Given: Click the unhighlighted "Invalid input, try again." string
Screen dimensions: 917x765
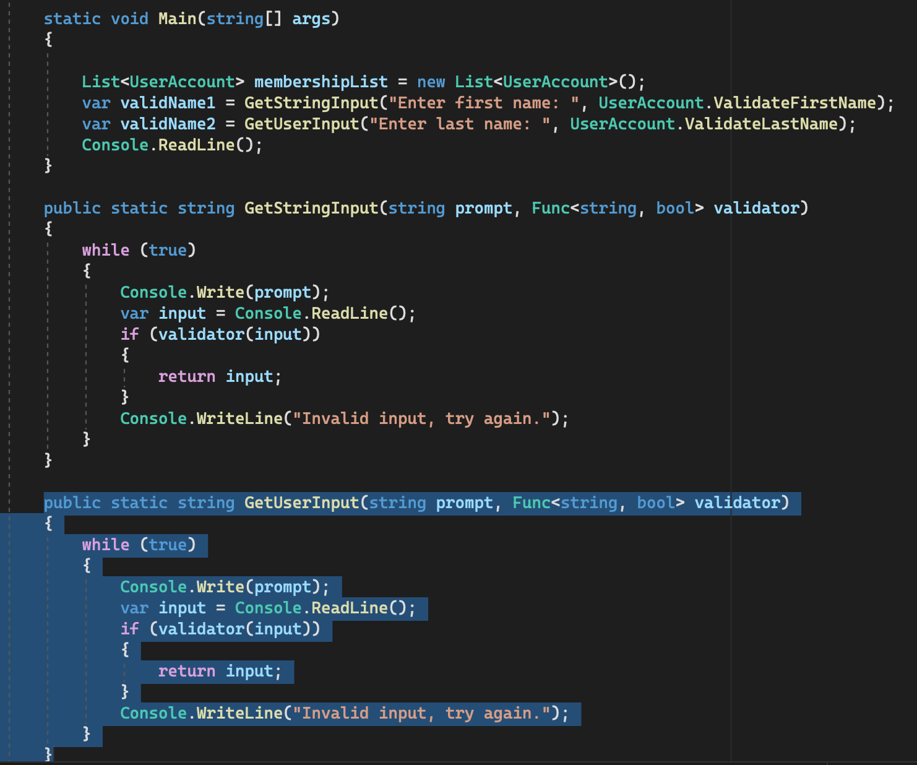Looking at the screenshot, I should coord(421,418).
